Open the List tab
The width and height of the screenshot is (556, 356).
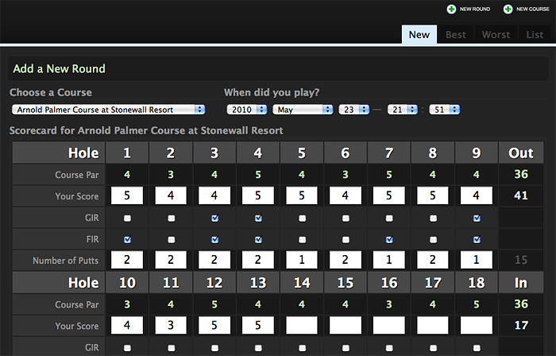click(x=535, y=35)
